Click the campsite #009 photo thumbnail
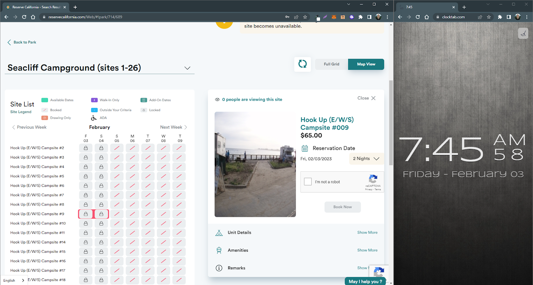 [x=255, y=164]
